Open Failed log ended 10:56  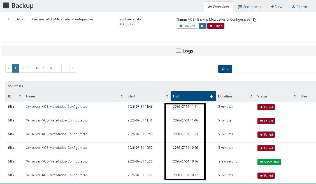[x=266, y=148]
